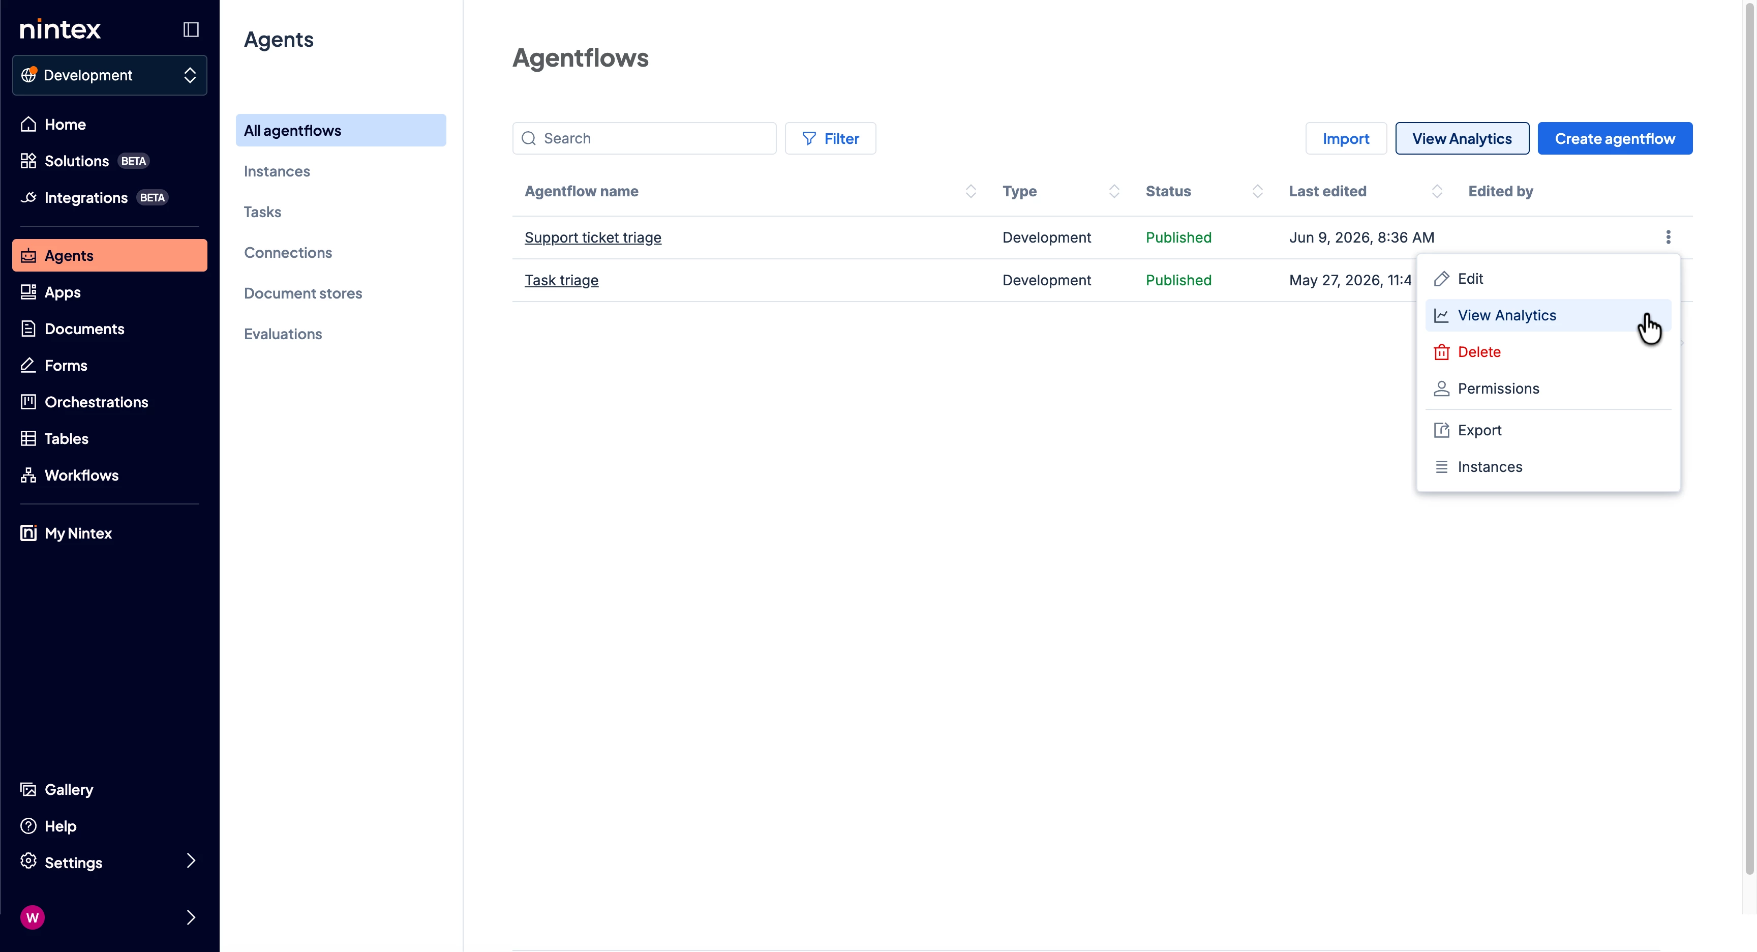Open the kebab menu for Support ticket triage
This screenshot has height=952, width=1757.
1669,237
